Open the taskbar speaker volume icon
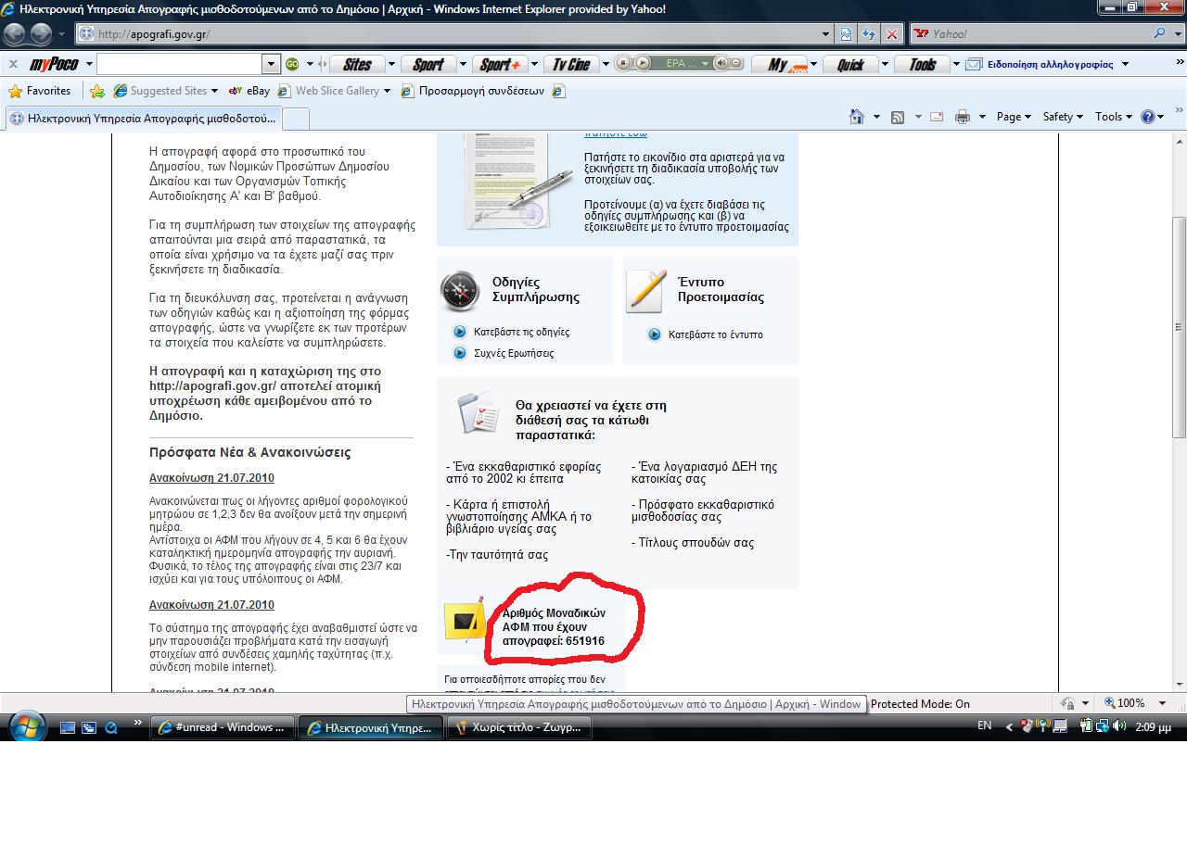This screenshot has width=1187, height=845. [x=1118, y=726]
